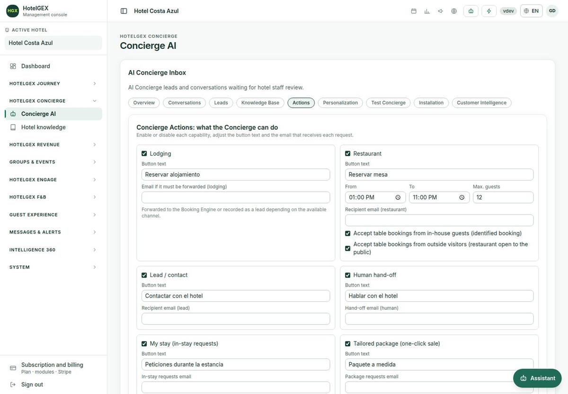Switch to the Leads tab
The height and width of the screenshot is (394, 568).
tap(221, 103)
